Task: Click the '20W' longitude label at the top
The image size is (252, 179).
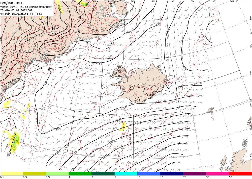Action: pyautogui.click(x=133, y=1)
